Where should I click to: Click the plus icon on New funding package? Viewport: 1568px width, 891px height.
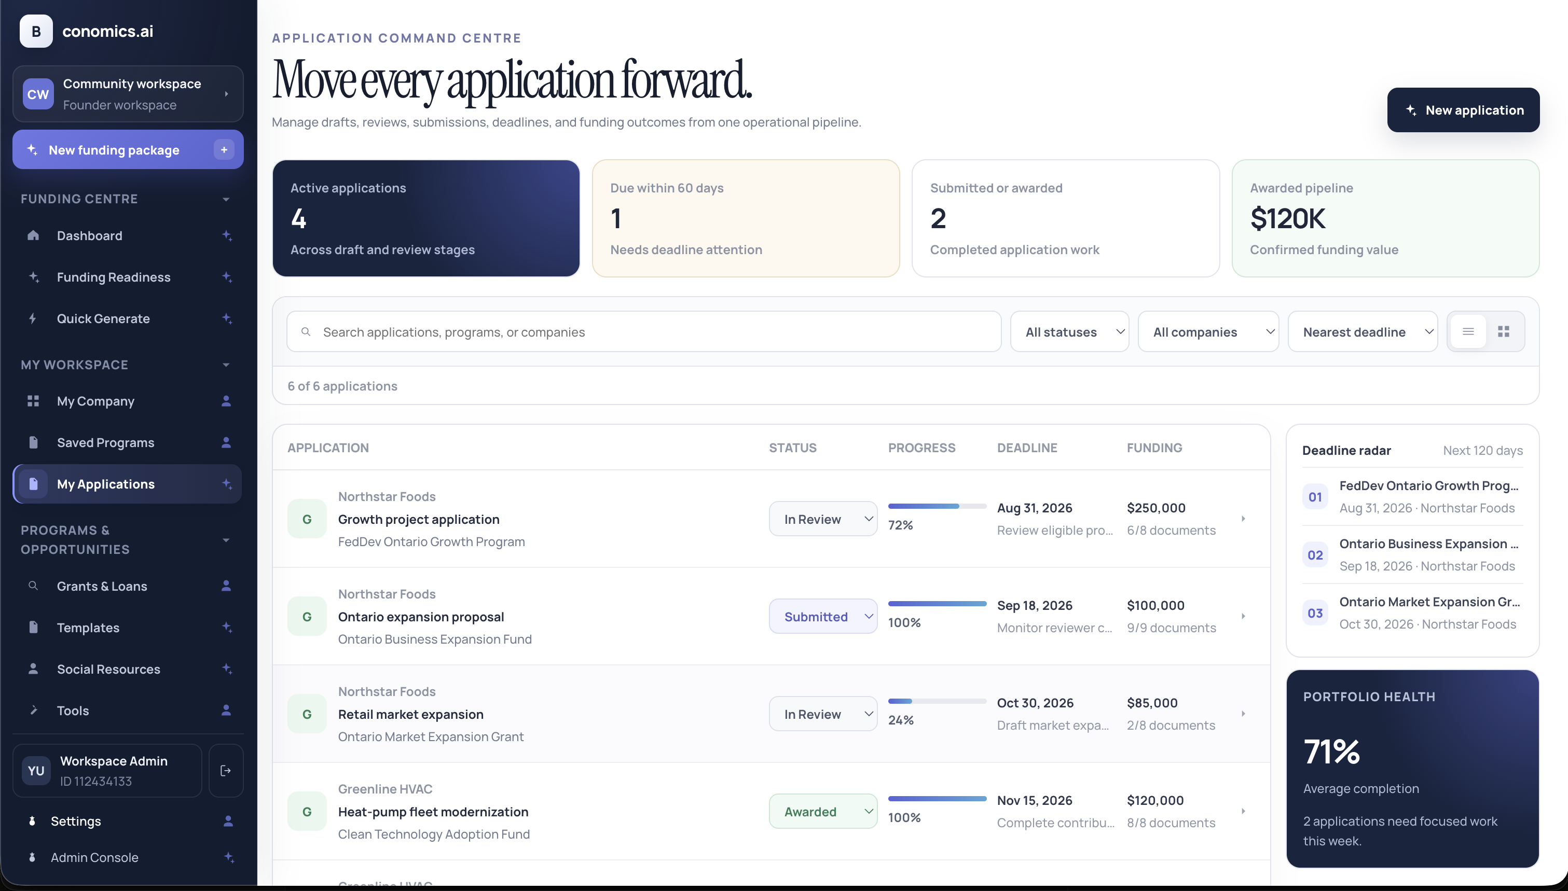coord(224,150)
